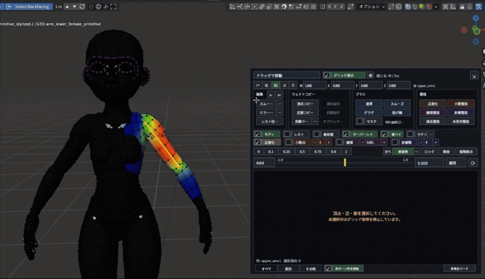Viewport: 485px width, 279px height.
Task: Toggle the 骨ハイ checkbox
Action: point(384,134)
